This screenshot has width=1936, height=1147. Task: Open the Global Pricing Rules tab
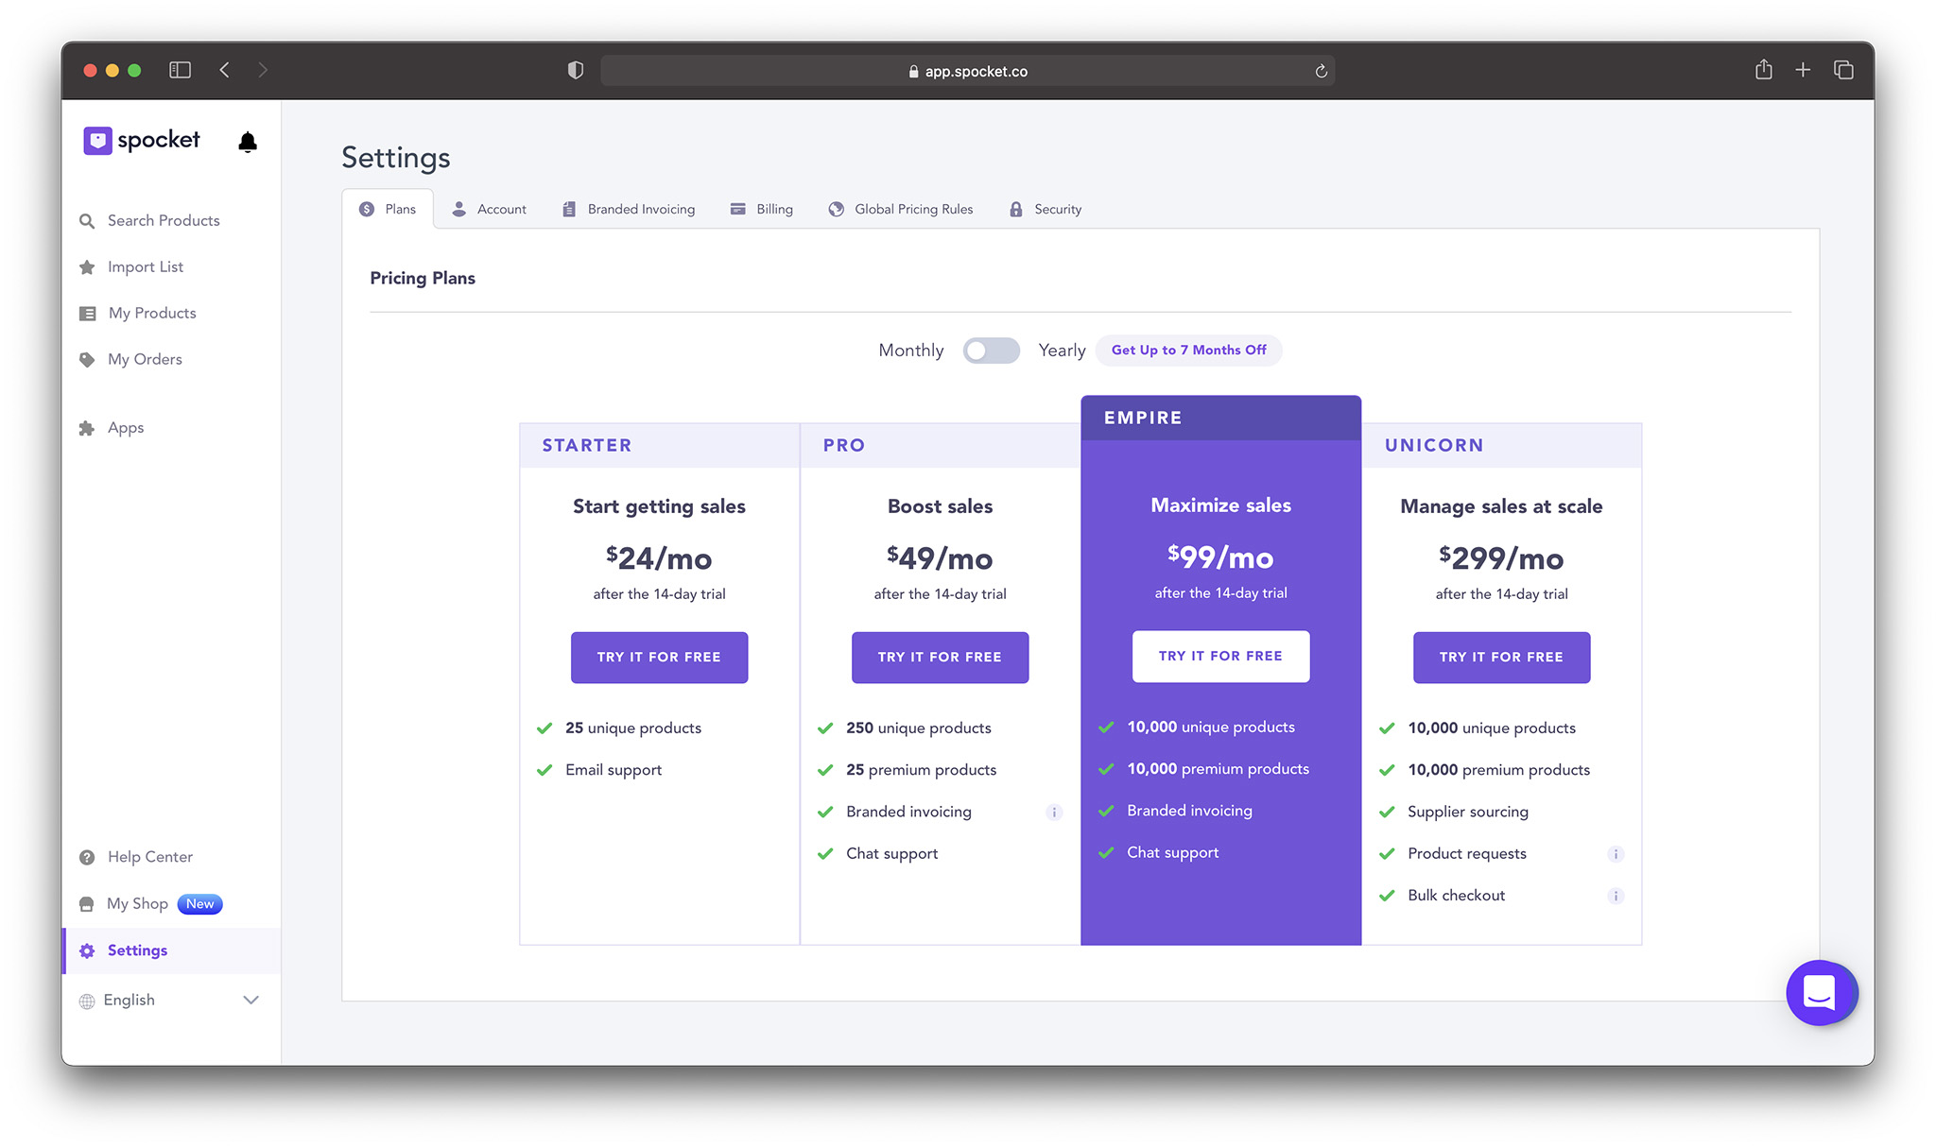900,209
